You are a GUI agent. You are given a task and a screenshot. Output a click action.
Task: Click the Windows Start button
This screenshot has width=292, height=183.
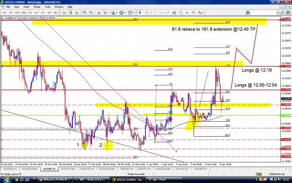click(x=6, y=179)
